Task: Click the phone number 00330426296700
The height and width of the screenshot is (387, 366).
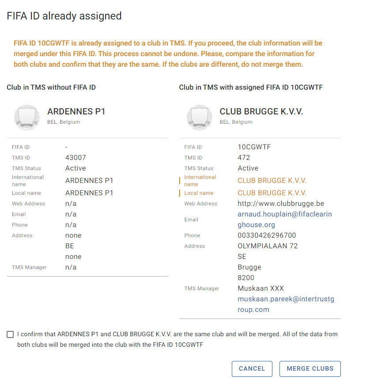Action: pyautogui.click(x=267, y=235)
